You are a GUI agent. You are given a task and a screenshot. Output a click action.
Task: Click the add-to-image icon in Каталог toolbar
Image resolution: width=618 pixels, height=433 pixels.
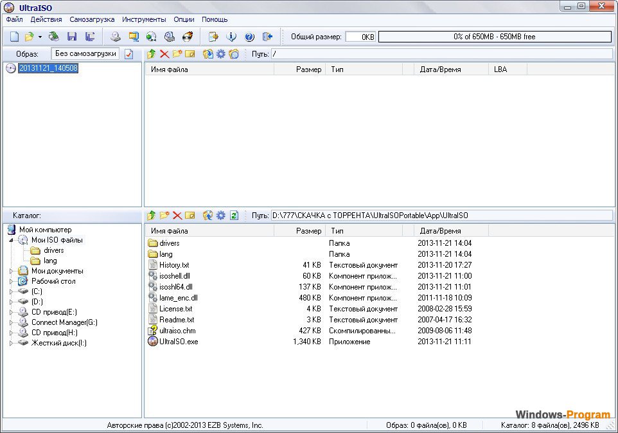coord(207,216)
